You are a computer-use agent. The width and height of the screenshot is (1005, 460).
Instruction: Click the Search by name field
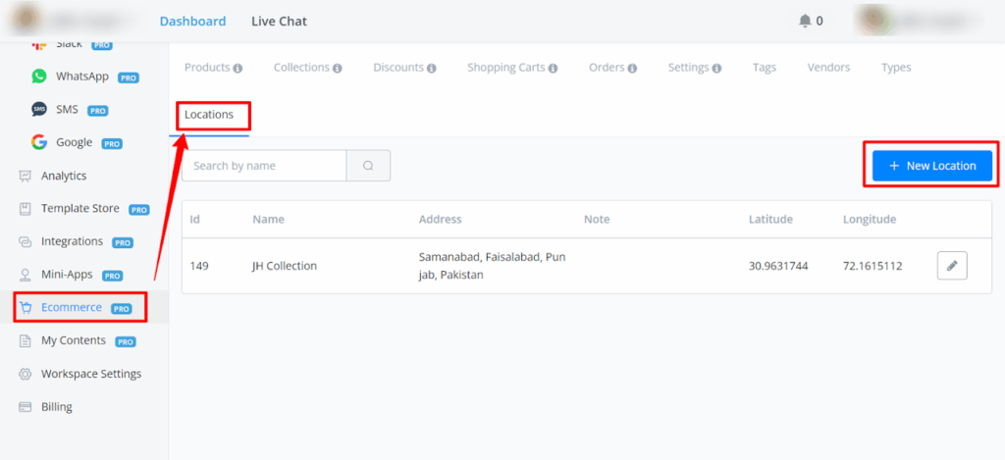[264, 166]
